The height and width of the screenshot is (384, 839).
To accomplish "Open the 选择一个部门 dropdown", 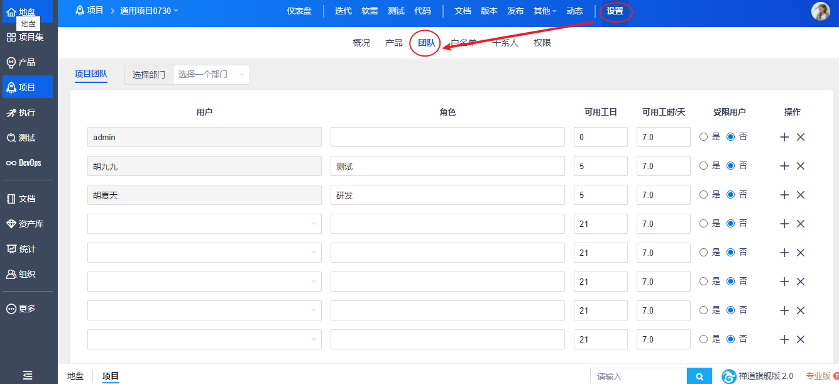I will [211, 75].
